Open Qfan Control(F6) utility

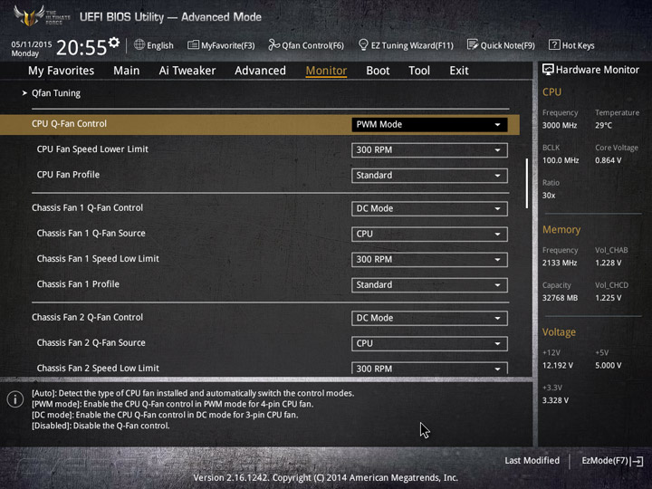[x=312, y=45]
